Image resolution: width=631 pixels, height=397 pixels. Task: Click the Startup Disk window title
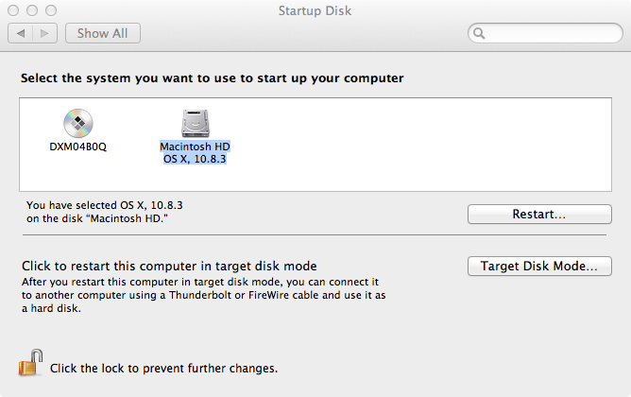click(315, 10)
